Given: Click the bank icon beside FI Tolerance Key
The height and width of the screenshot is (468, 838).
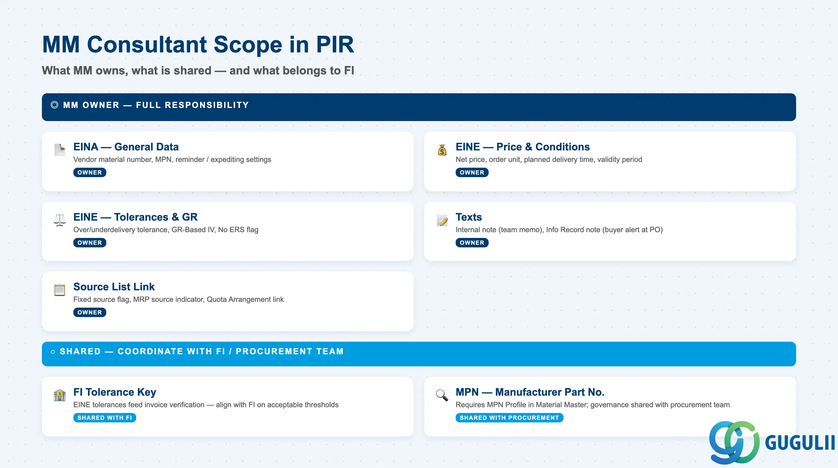Looking at the screenshot, I should pos(59,395).
